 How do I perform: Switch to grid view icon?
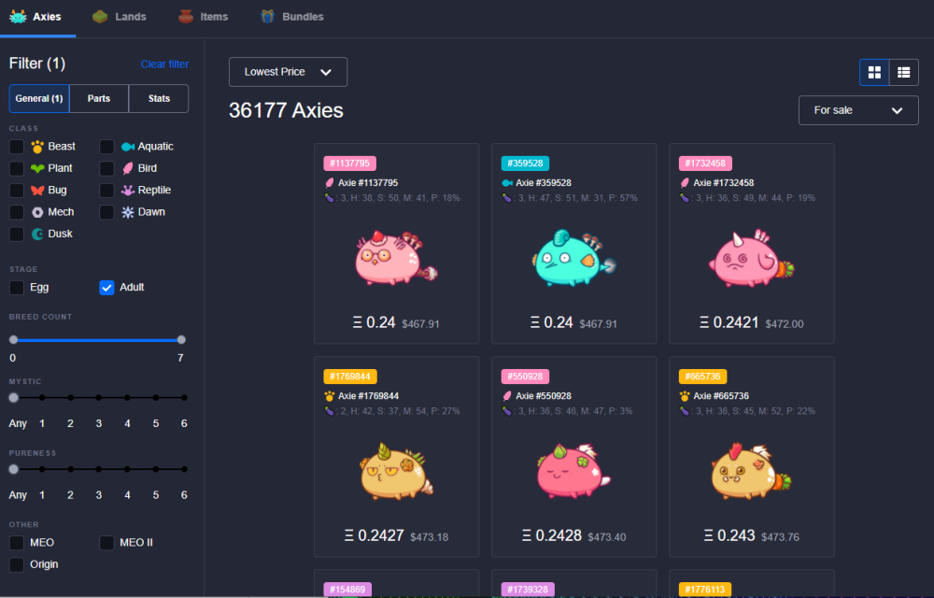[x=874, y=73]
